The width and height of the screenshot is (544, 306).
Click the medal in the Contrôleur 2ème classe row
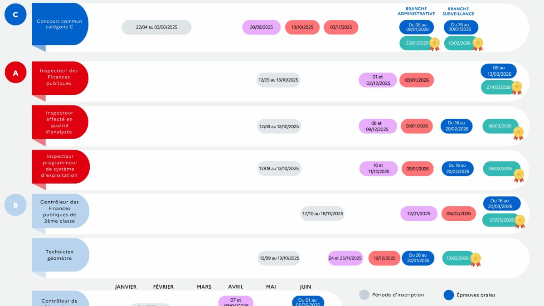520,221
